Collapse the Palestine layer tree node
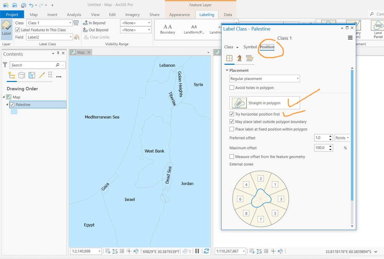Screen dimensions: 384x259 point(7,105)
